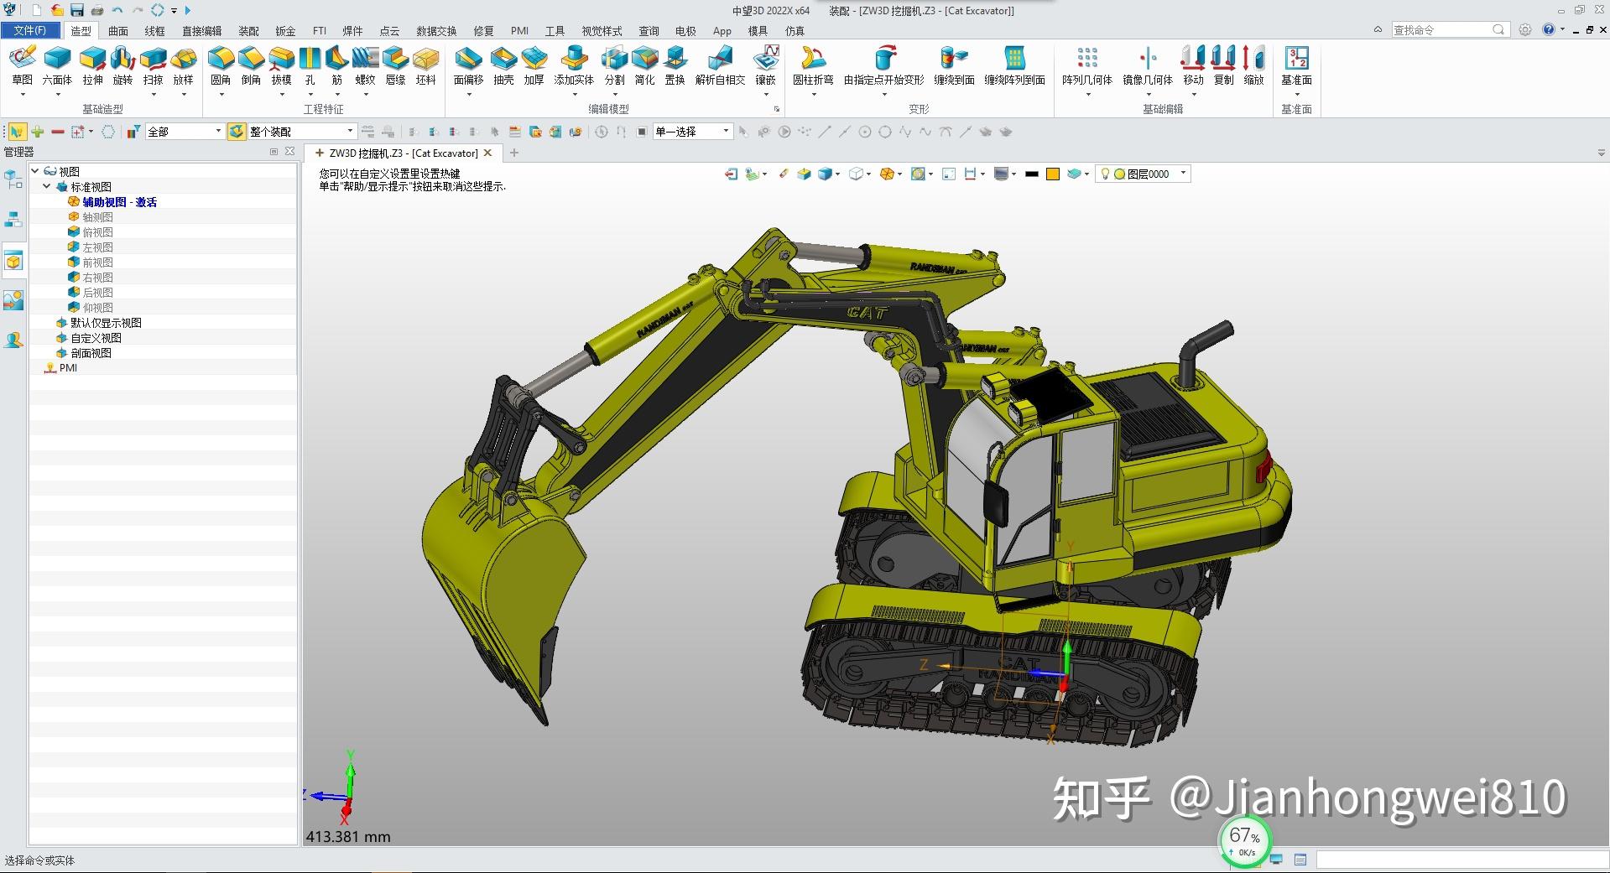
Task: Open the 单一选择 selection mode dropdown
Action: pyautogui.click(x=726, y=132)
